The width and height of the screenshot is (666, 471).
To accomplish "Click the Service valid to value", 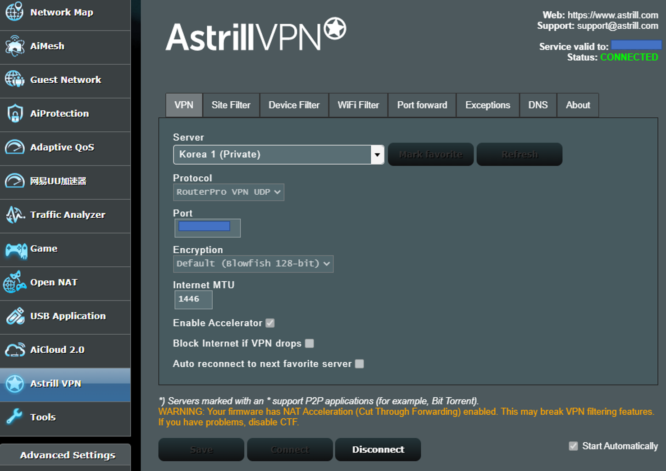I will point(636,45).
